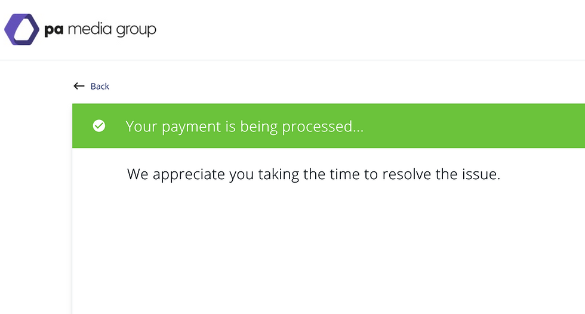Image resolution: width=585 pixels, height=314 pixels.
Task: Click the word 'appreciate' in the message
Action: pos(189,174)
